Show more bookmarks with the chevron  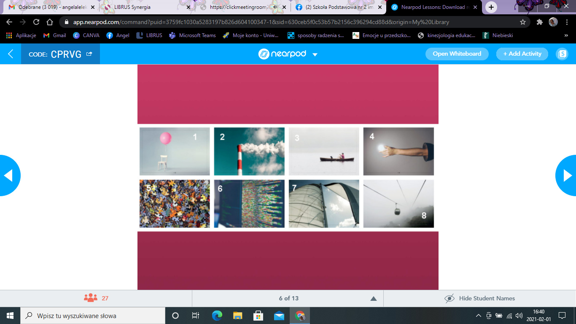(x=566, y=35)
